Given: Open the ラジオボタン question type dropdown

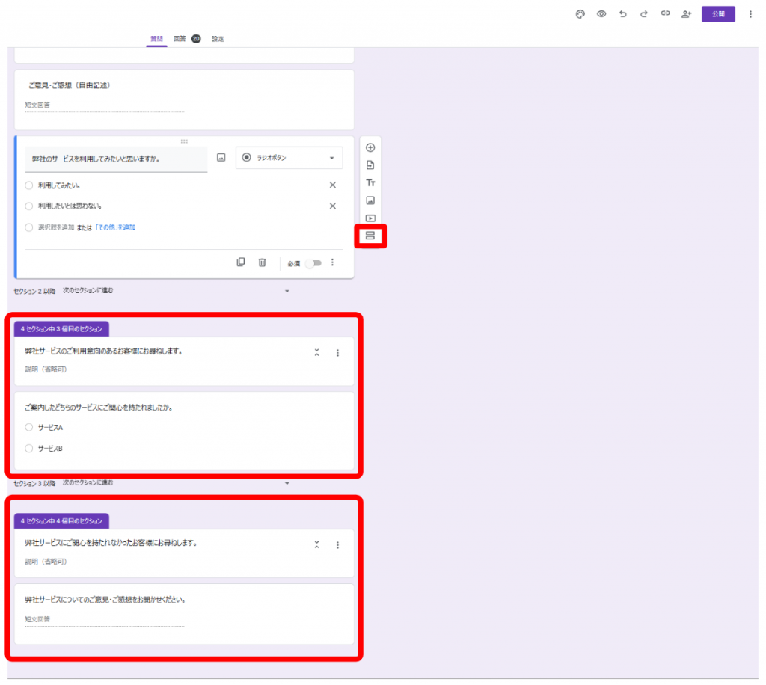Looking at the screenshot, I should (x=289, y=158).
